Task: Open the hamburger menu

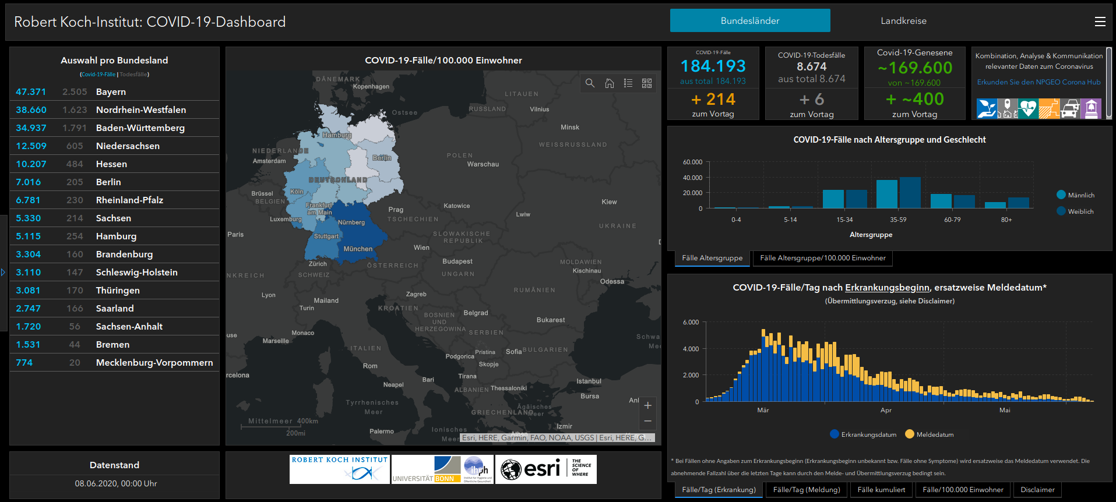Action: [x=1100, y=22]
